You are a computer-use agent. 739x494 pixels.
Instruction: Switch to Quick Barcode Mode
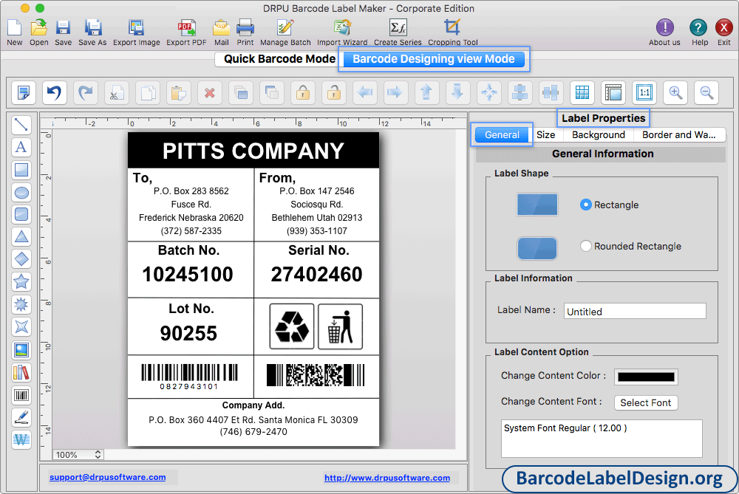coord(279,59)
